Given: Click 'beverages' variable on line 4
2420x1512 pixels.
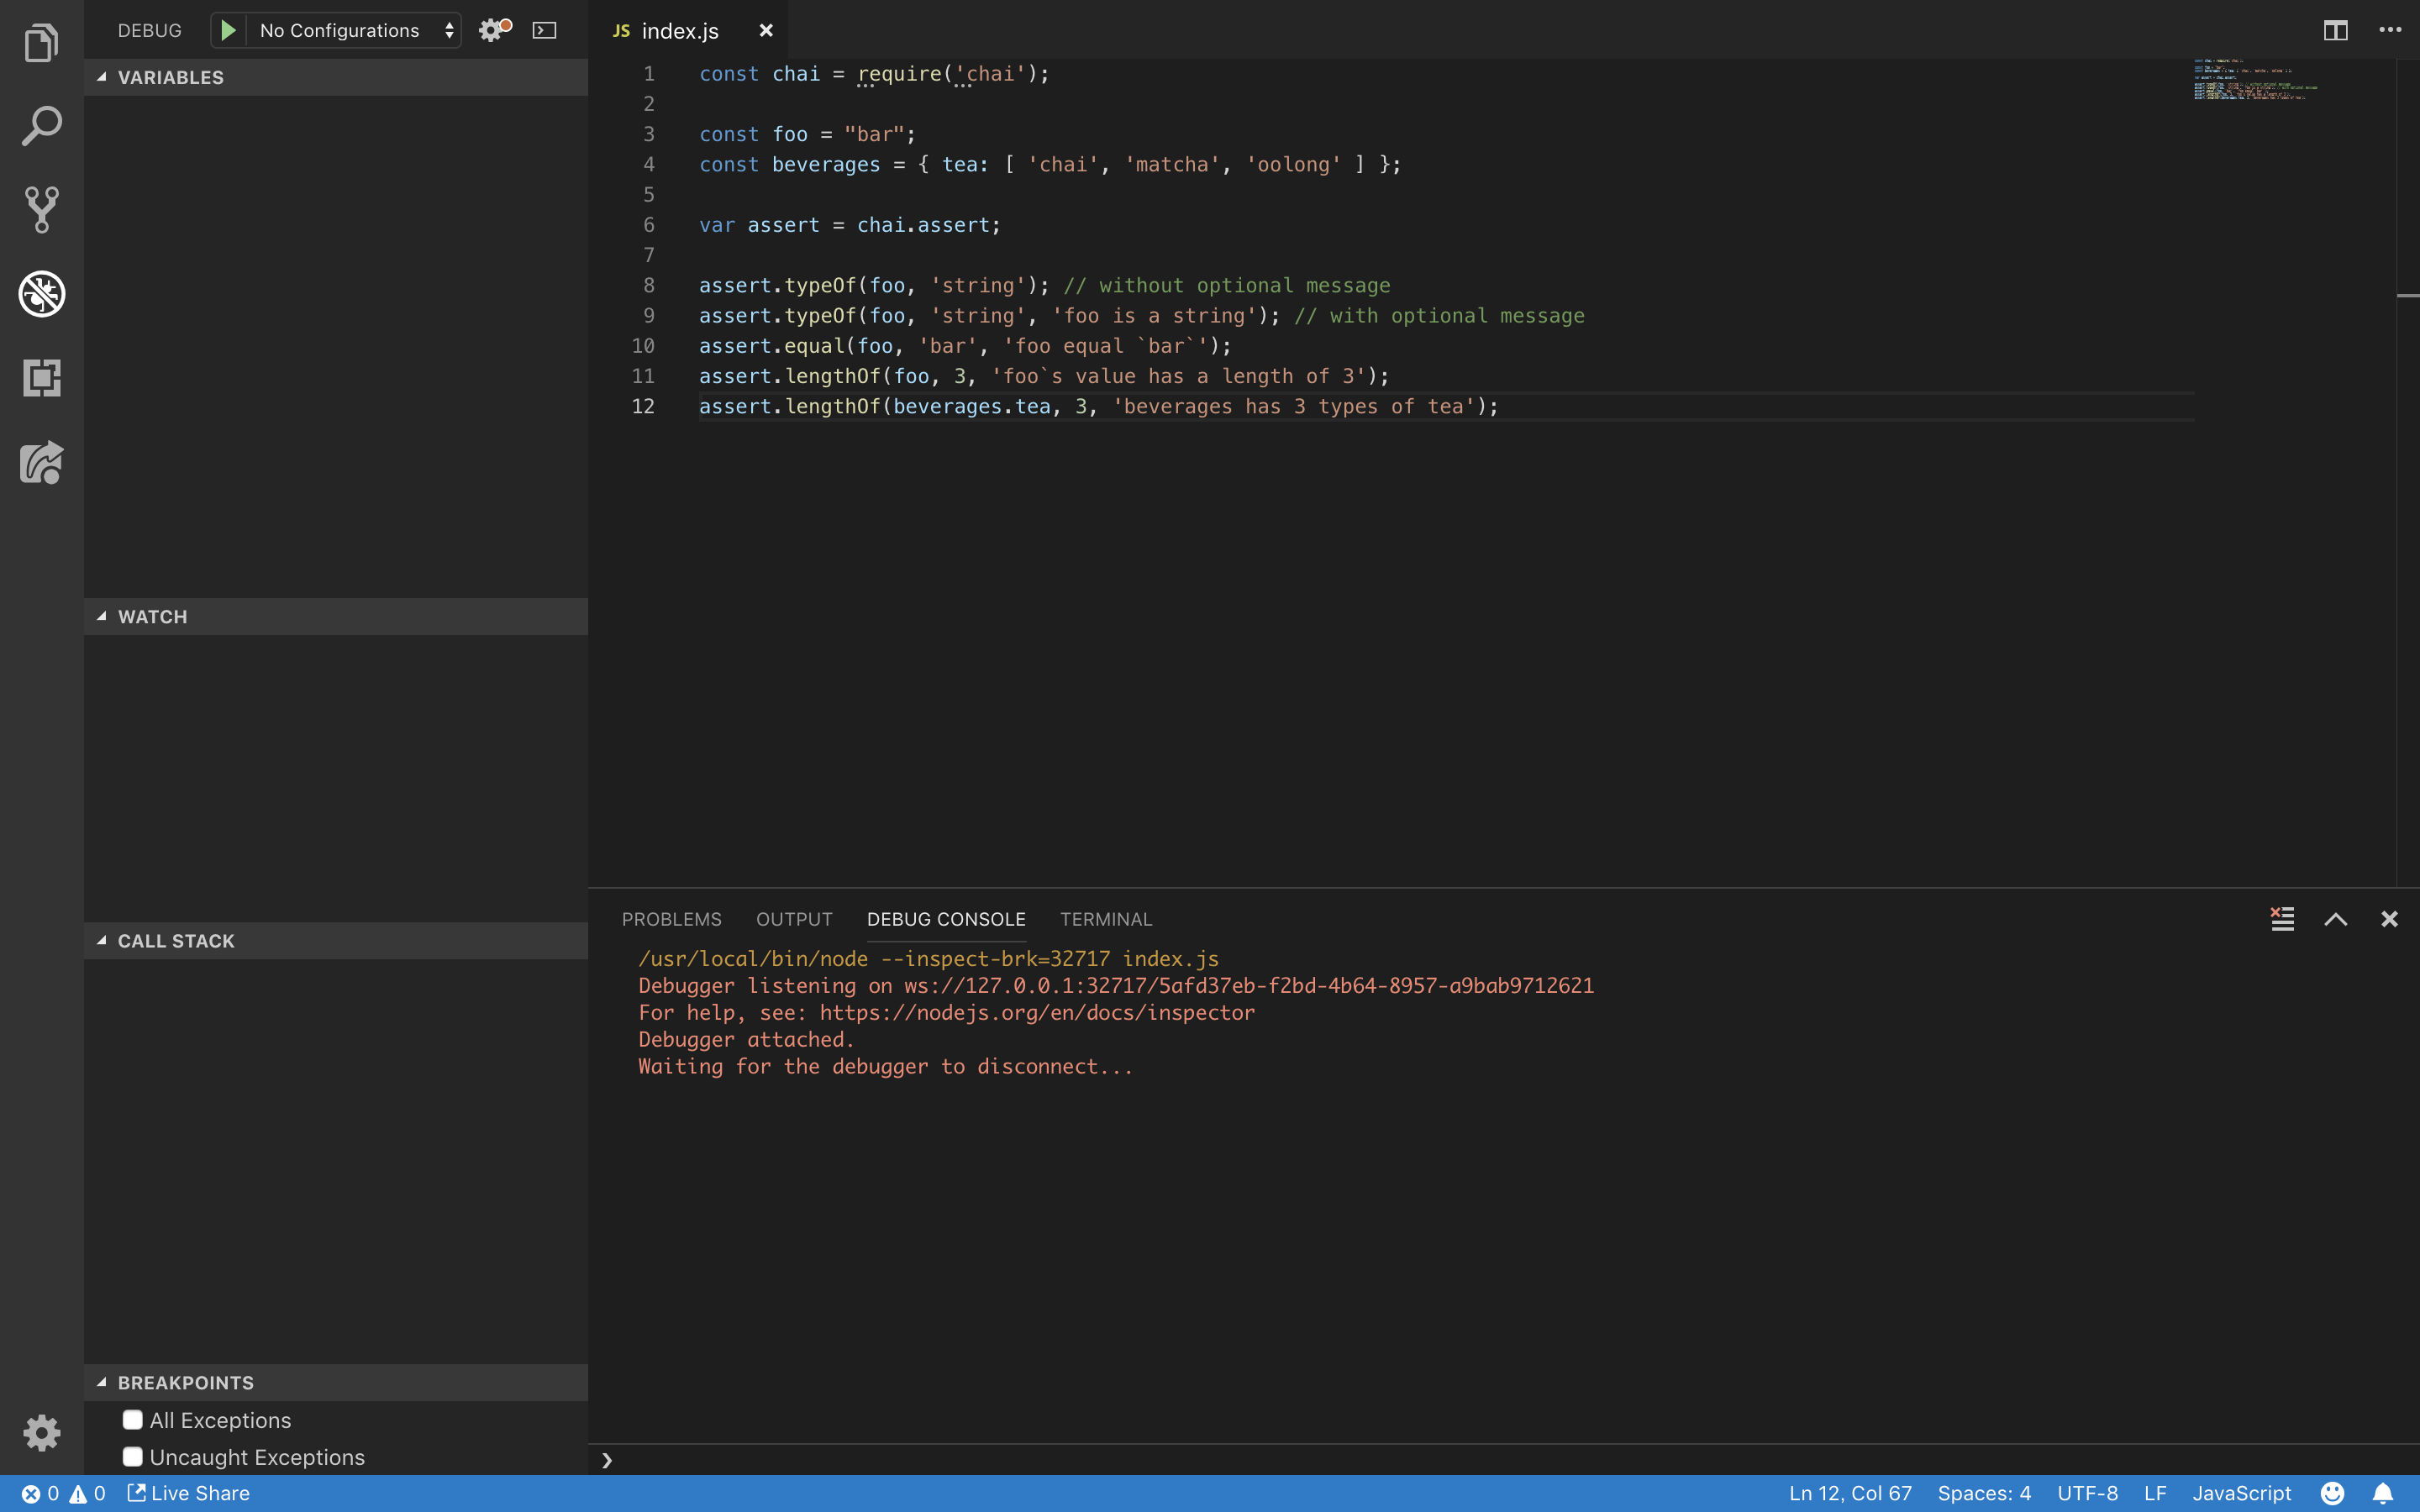Looking at the screenshot, I should click(826, 164).
